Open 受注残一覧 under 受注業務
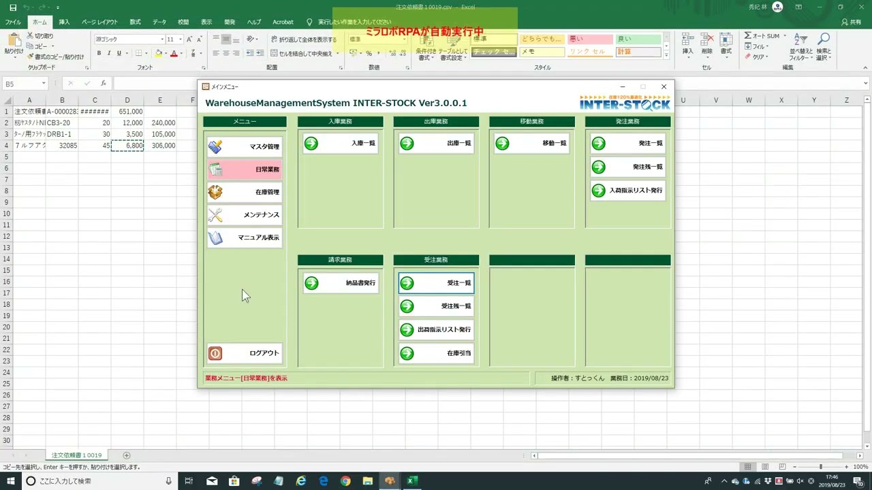Image resolution: width=872 pixels, height=490 pixels. point(436,306)
